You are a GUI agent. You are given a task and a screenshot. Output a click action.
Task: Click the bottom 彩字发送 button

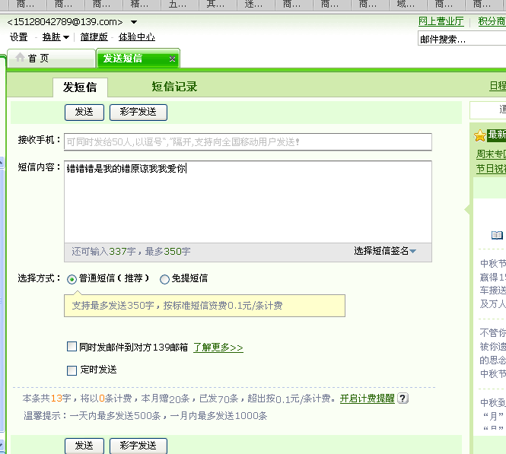click(x=138, y=446)
